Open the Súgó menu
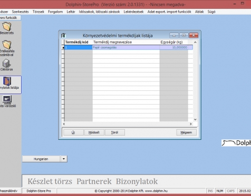This screenshot has width=251, height=196. click(x=211, y=12)
